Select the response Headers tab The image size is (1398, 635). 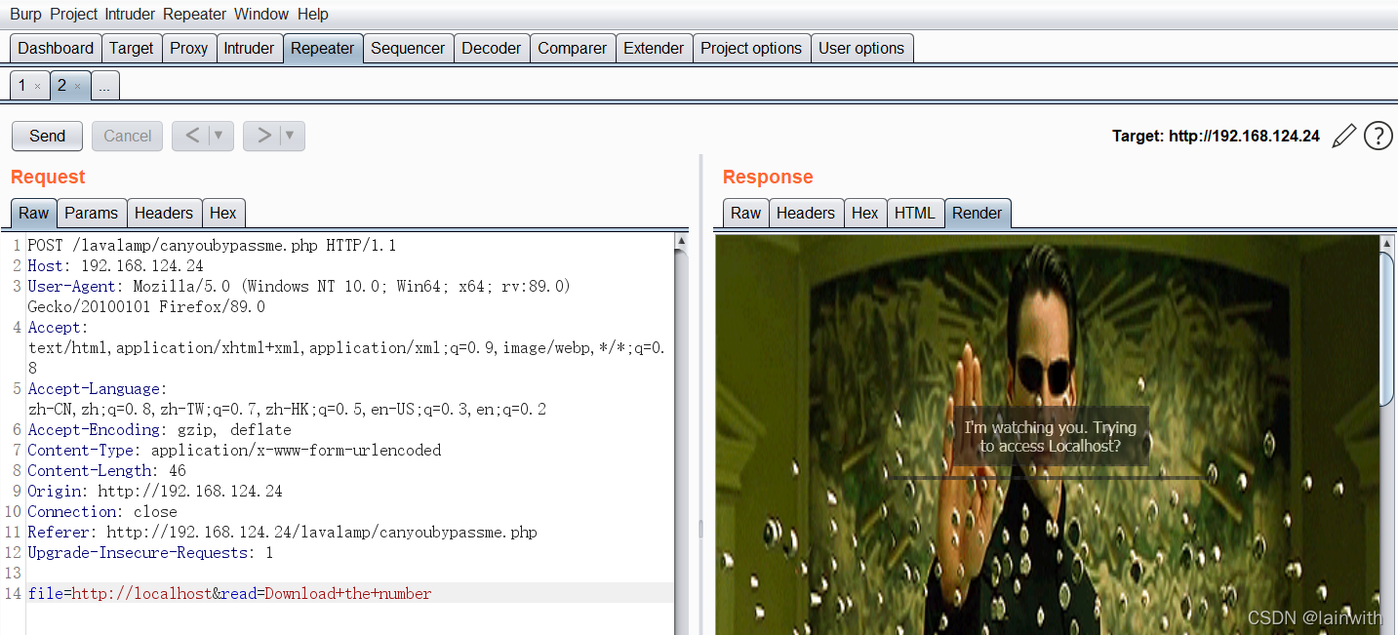[806, 213]
